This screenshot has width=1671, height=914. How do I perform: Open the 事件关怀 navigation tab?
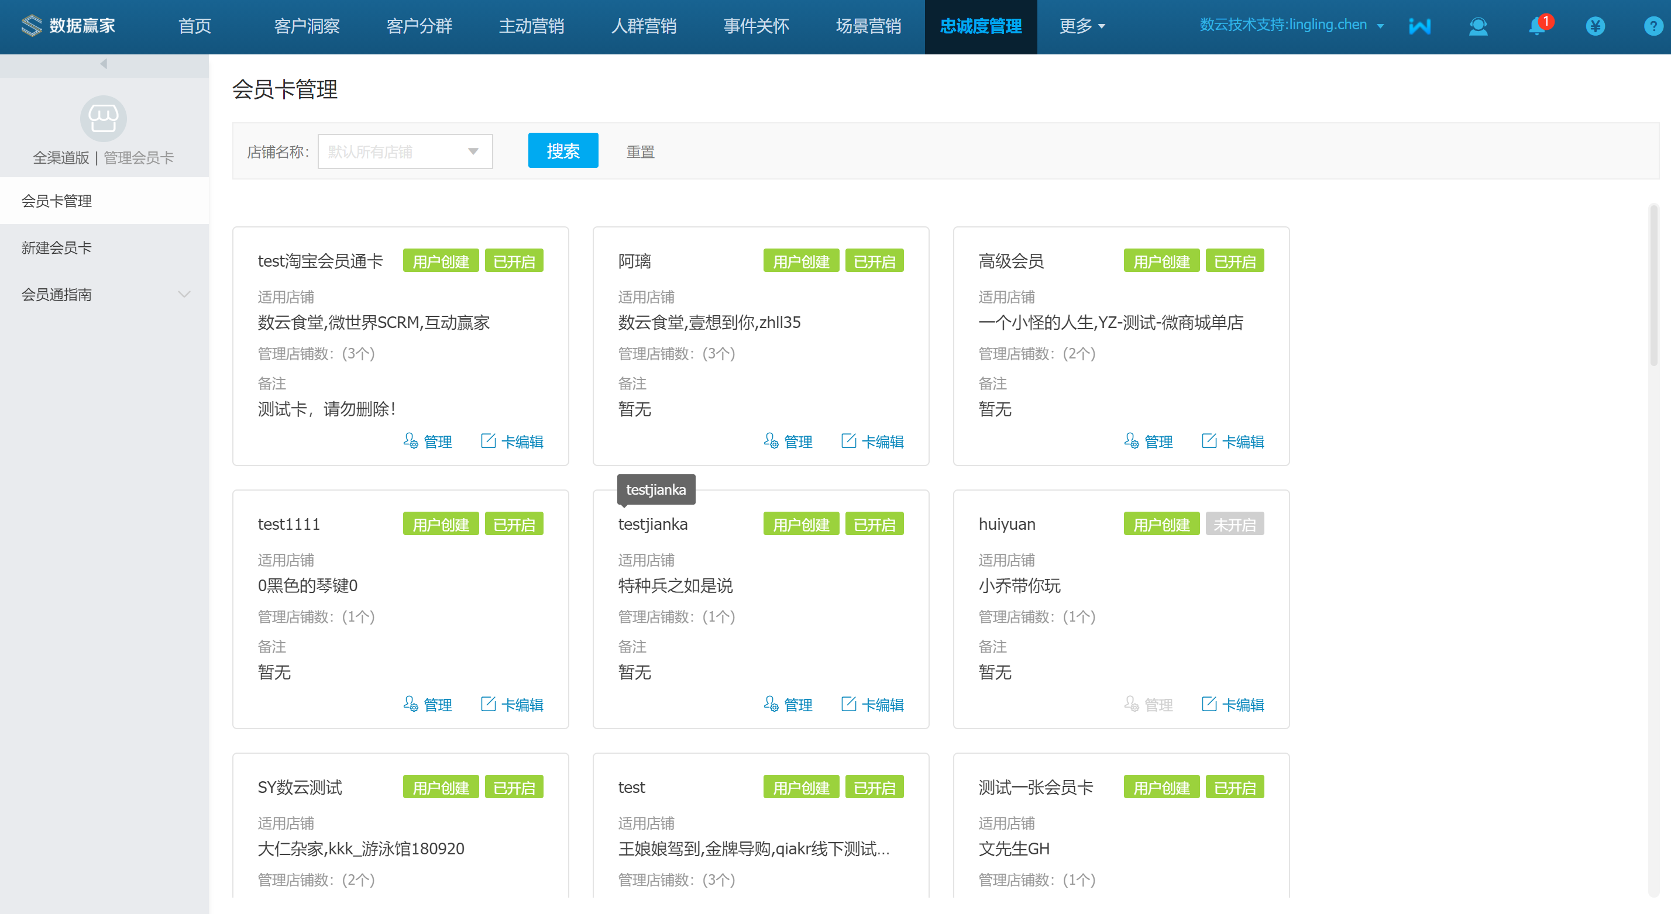point(756,26)
